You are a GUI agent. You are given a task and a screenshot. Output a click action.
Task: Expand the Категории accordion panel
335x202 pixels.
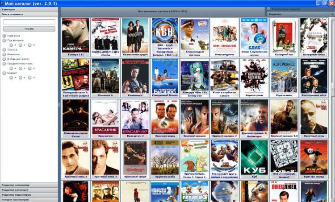pos(29,9)
